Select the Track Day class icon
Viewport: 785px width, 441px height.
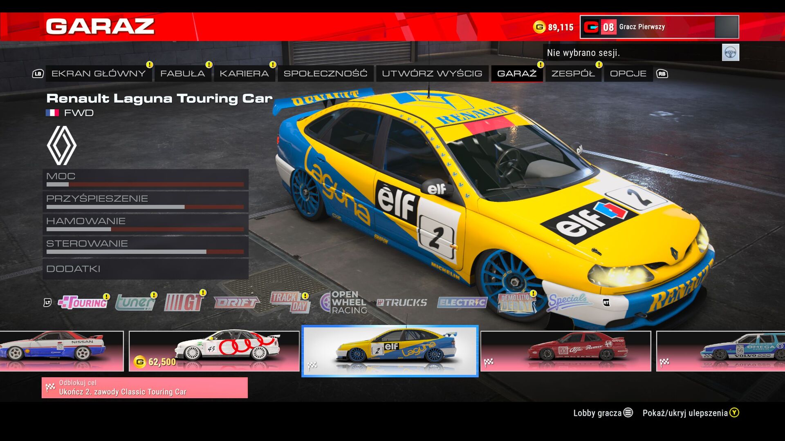coord(289,303)
